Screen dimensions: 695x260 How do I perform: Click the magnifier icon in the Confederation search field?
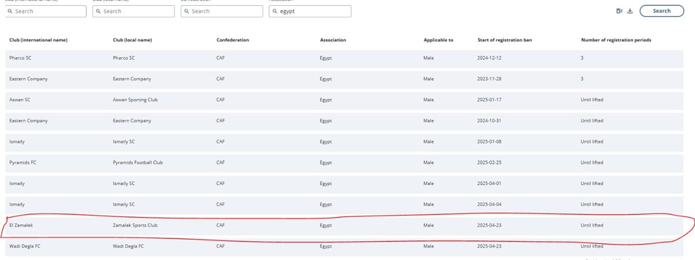tap(186, 11)
